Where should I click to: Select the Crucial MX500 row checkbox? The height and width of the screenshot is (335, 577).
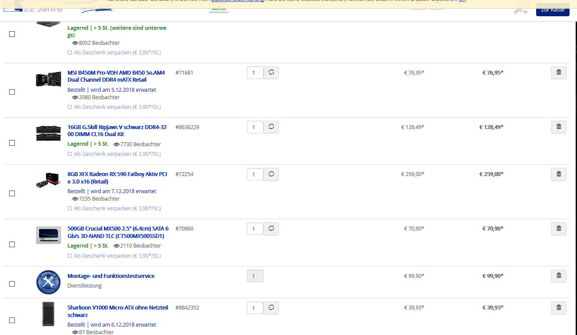point(12,245)
